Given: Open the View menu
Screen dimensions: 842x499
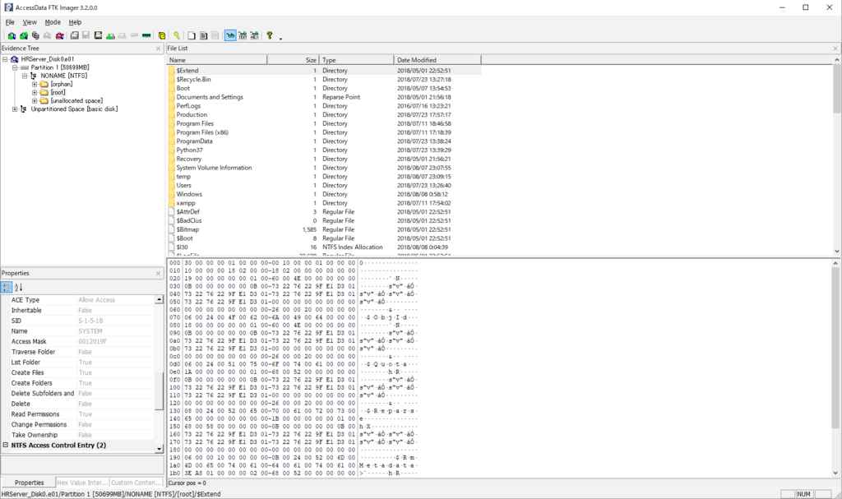Looking at the screenshot, I should (30, 22).
